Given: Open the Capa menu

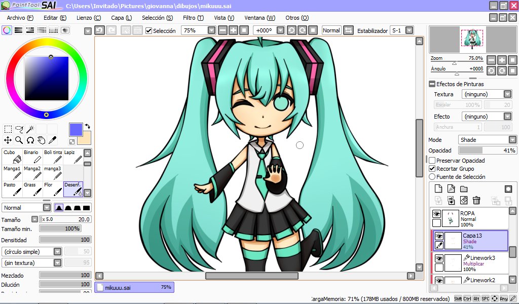Looking at the screenshot, I should pyautogui.click(x=122, y=18).
